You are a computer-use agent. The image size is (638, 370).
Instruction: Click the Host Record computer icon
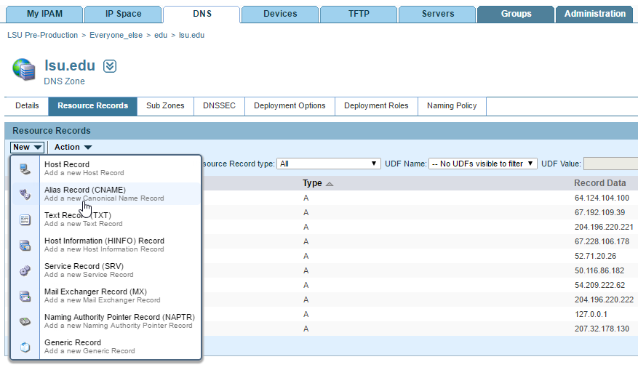25,169
